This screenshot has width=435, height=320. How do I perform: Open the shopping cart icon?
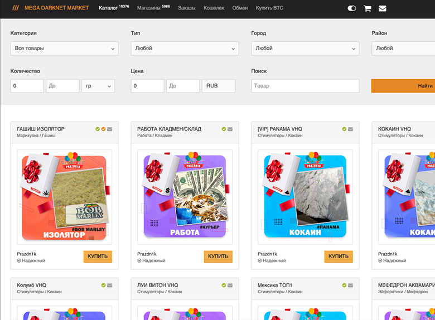coord(368,8)
